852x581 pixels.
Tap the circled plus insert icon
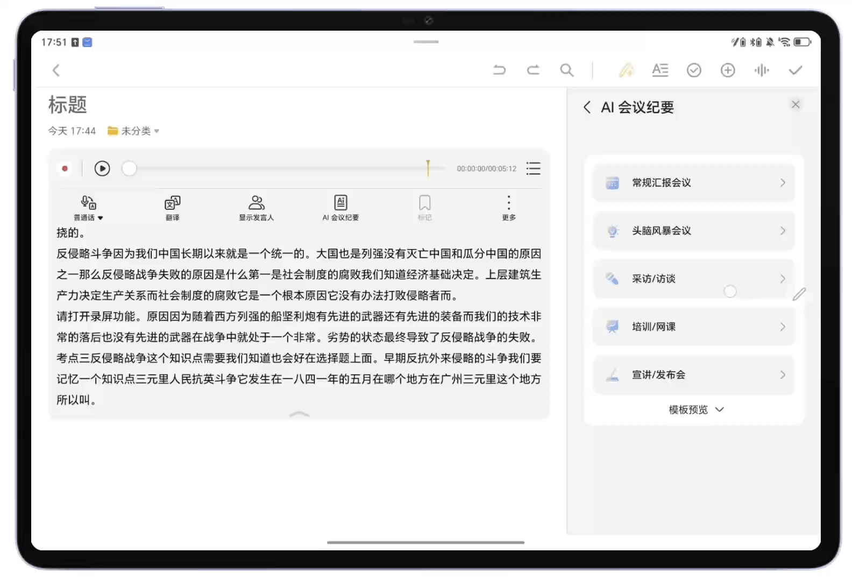coord(728,70)
